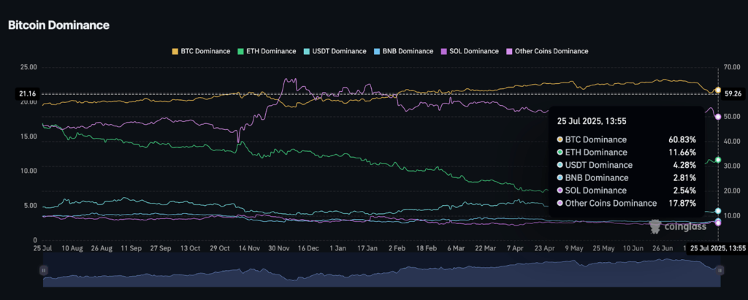Click the right range slider handle
Viewport: 748px width, 300px height.
pos(720,270)
